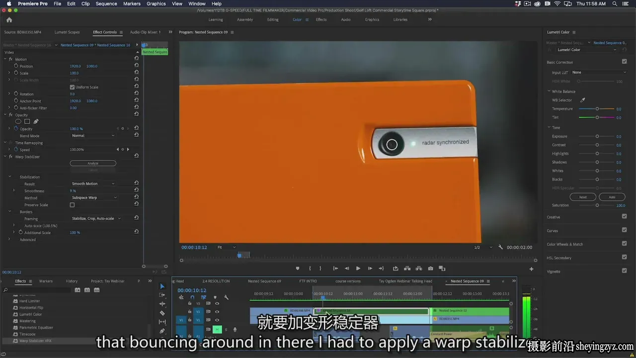Create a rectangle mask under Opacity

pos(27,121)
